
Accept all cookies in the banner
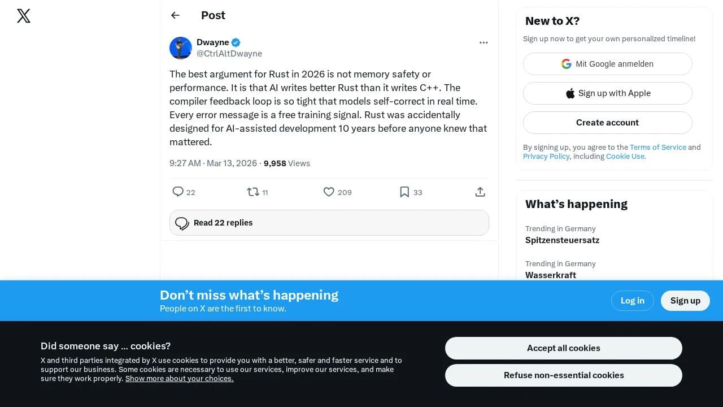(563, 348)
